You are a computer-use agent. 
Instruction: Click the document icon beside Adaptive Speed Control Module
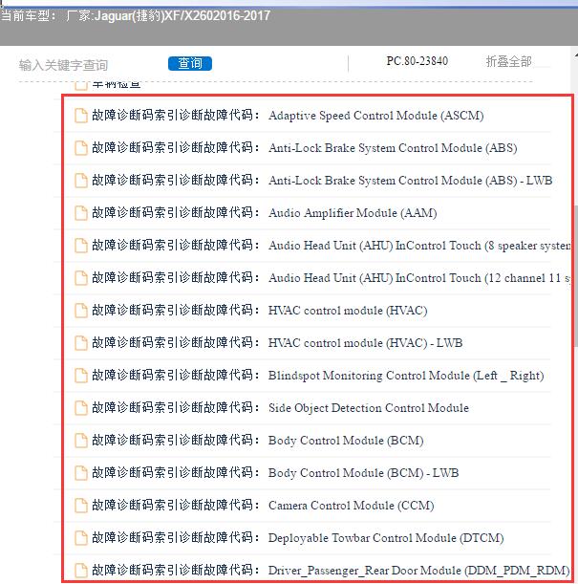click(81, 116)
